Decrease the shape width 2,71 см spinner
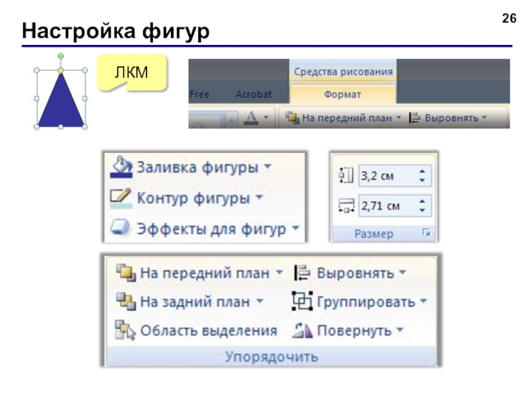 pos(422,210)
